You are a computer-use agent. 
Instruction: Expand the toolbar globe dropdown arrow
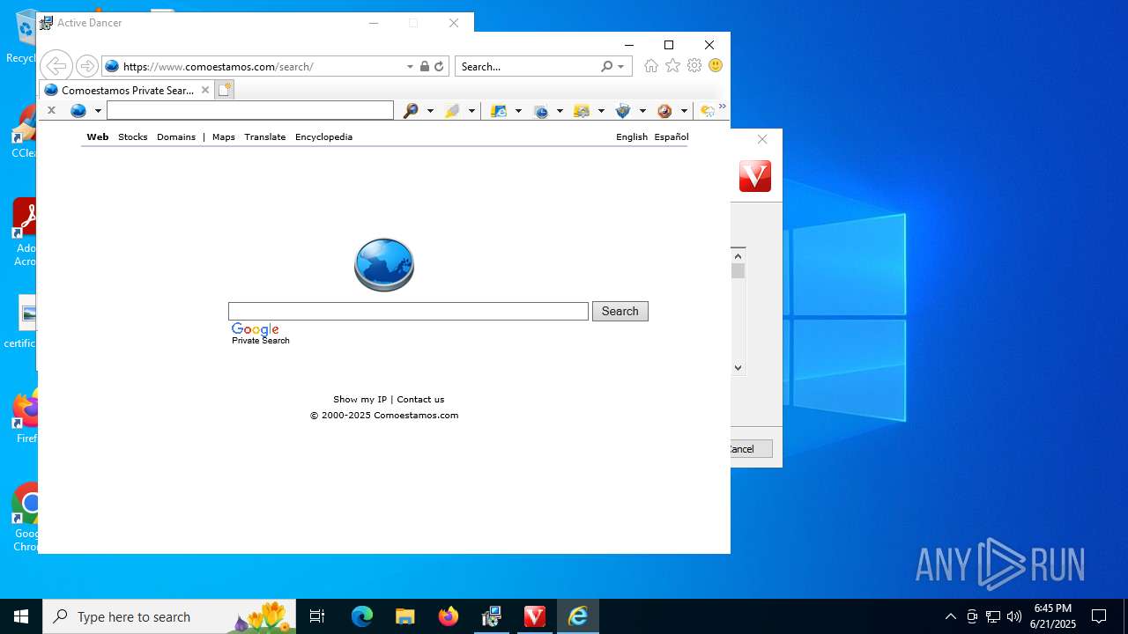pos(98,111)
